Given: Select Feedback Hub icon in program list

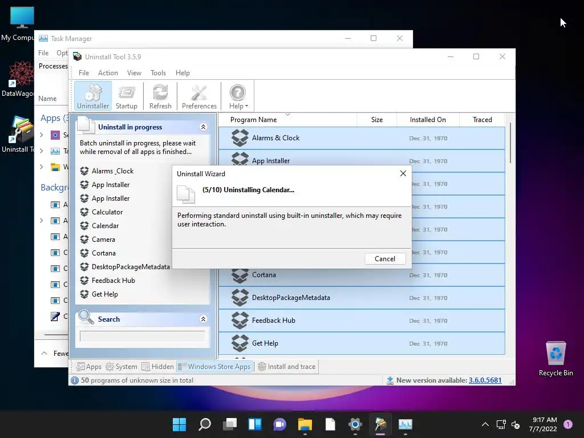Looking at the screenshot, I should coord(240,321).
